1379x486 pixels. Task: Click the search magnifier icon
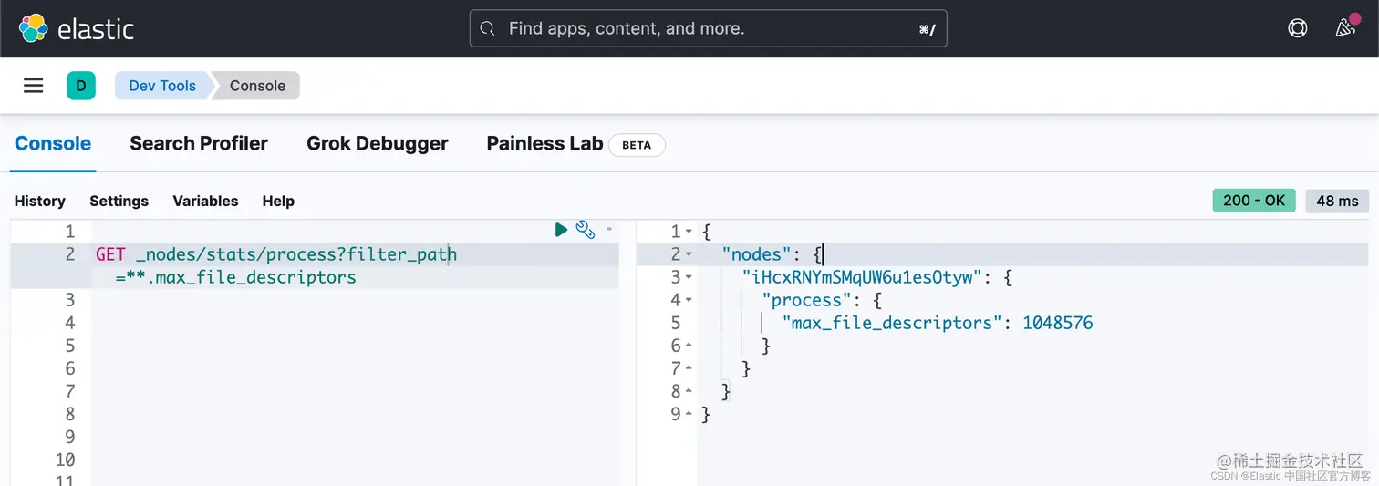tap(489, 28)
